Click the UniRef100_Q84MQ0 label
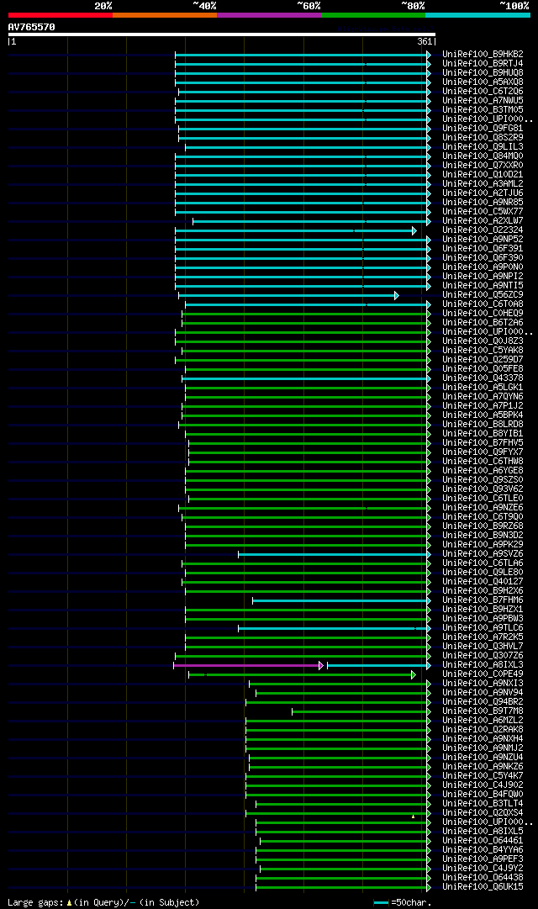The width and height of the screenshot is (538, 909). (483, 156)
